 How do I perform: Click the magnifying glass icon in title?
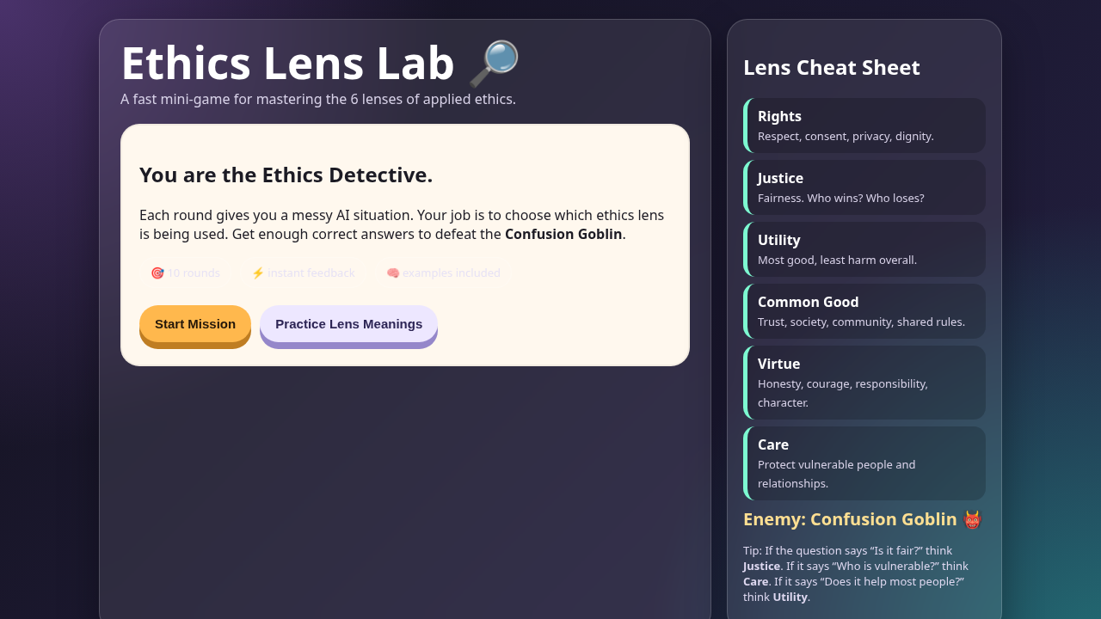pos(494,64)
